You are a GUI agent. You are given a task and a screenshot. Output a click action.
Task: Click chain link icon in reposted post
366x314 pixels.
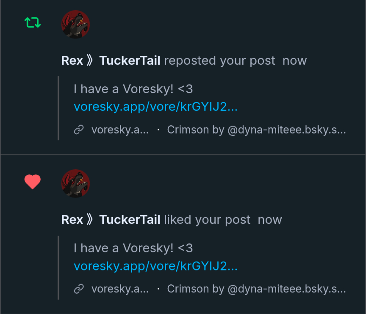point(79,130)
